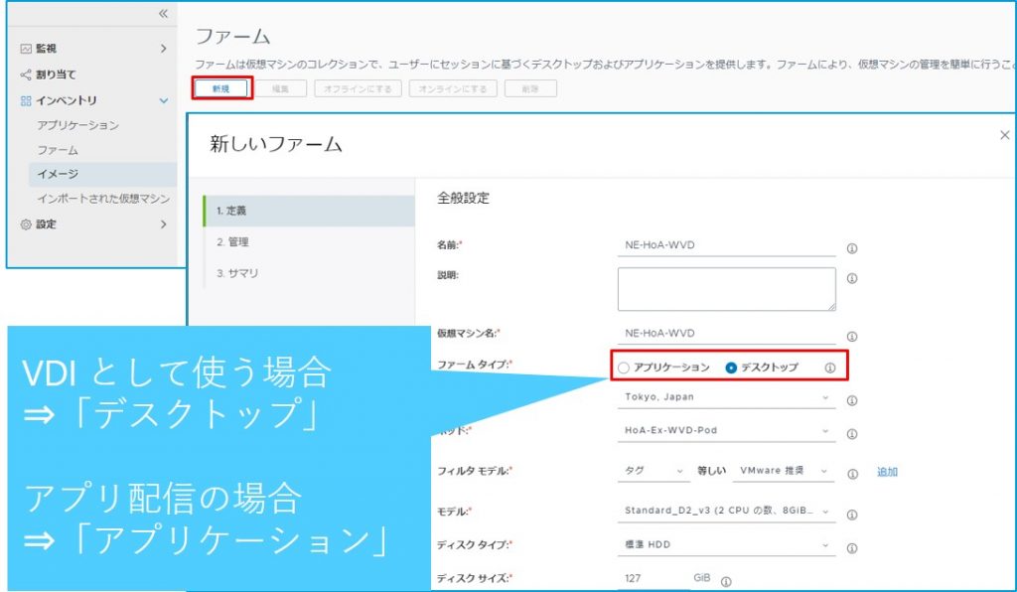Show info for 名前 field
1017x592 pixels.
852,248
